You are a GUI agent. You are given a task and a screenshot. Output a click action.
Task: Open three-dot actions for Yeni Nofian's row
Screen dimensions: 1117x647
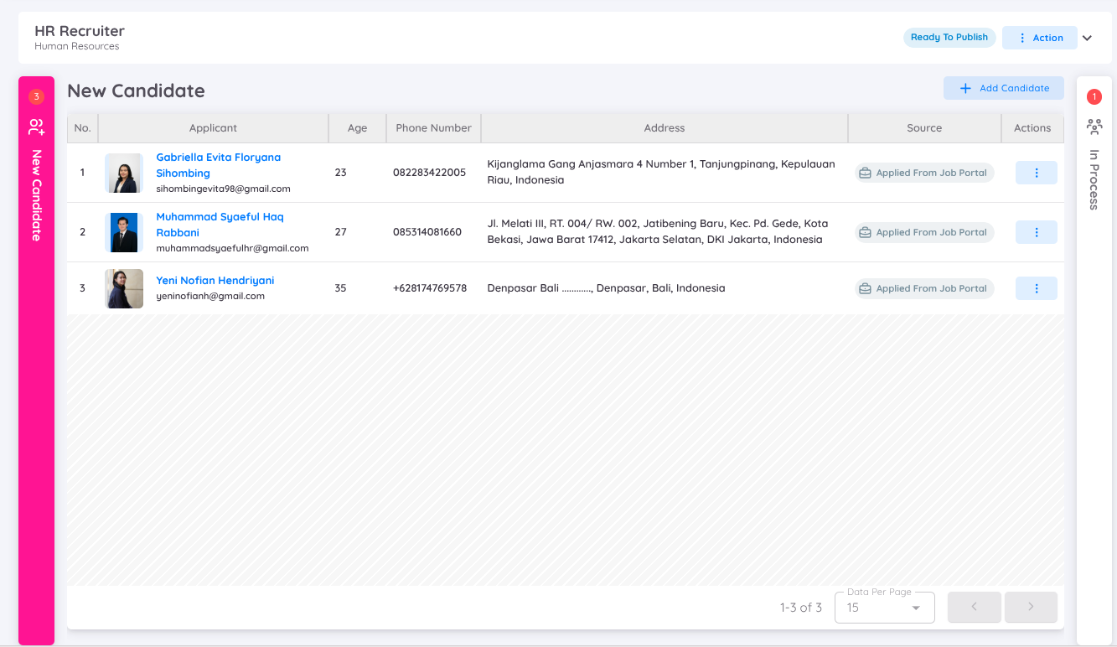pyautogui.click(x=1036, y=288)
